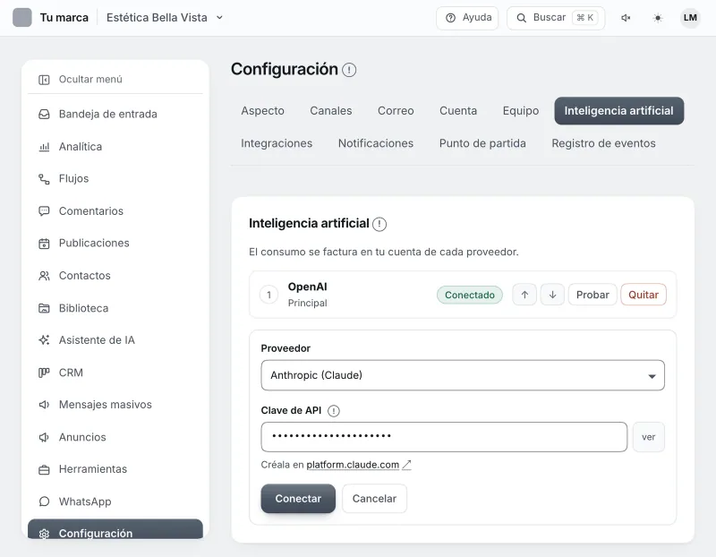Image resolution: width=716 pixels, height=557 pixels.
Task: Open Mensajes masivos speaker icon
Action: coord(44,405)
